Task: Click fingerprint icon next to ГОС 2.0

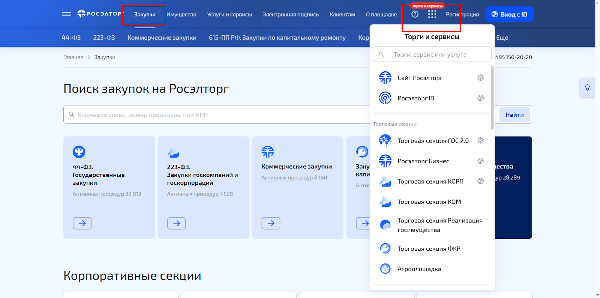Action: [480, 141]
